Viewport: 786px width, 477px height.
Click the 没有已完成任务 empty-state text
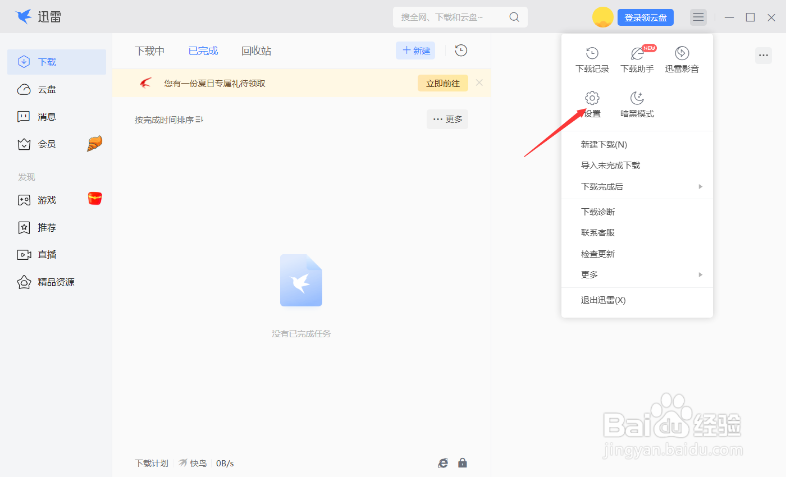tap(301, 333)
